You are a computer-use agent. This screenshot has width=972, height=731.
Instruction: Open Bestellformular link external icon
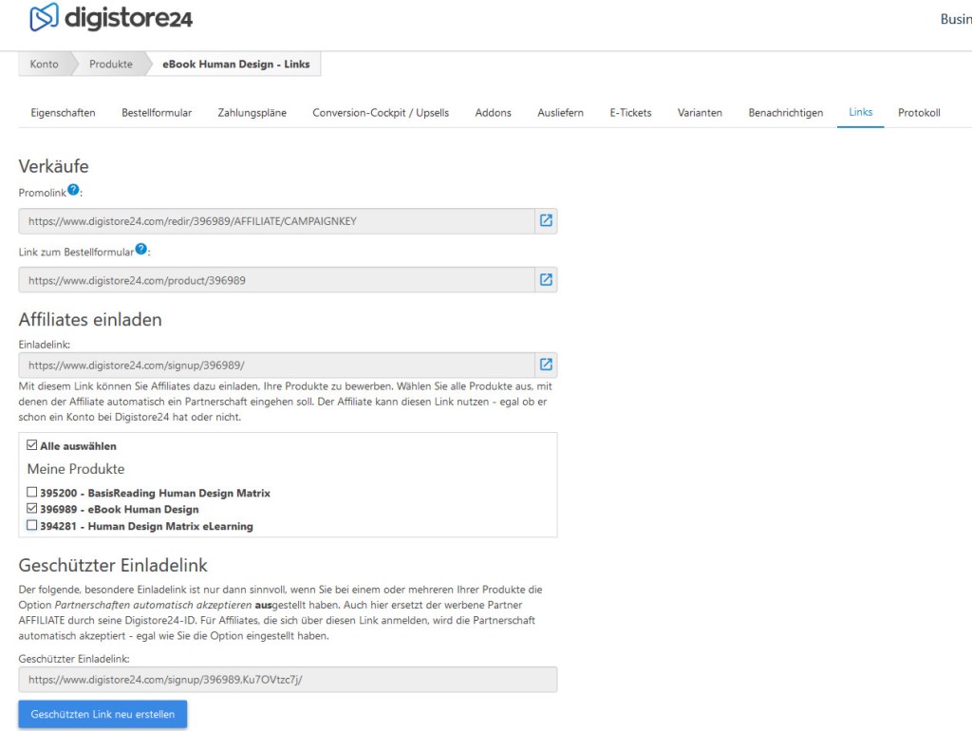tap(546, 280)
